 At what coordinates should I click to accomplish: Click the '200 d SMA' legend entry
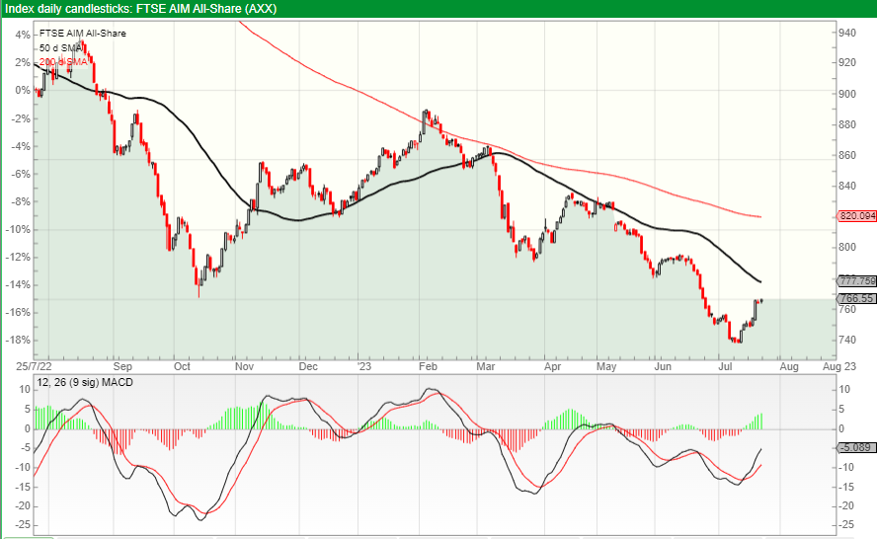click(63, 61)
